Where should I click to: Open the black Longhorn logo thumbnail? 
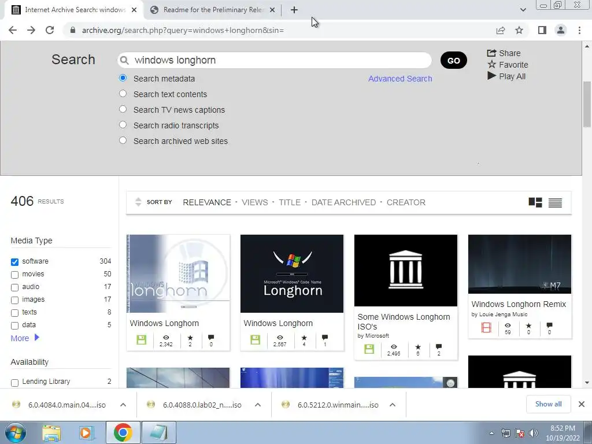click(x=292, y=273)
